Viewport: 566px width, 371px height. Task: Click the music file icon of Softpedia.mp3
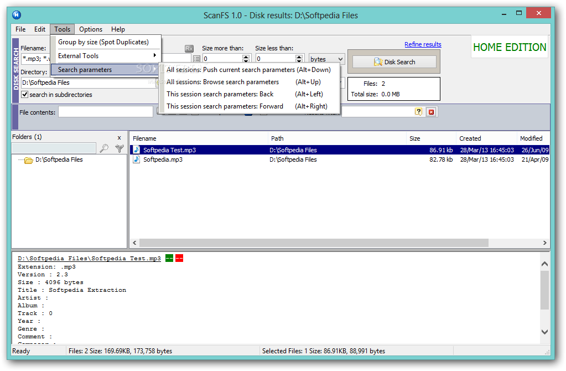137,159
